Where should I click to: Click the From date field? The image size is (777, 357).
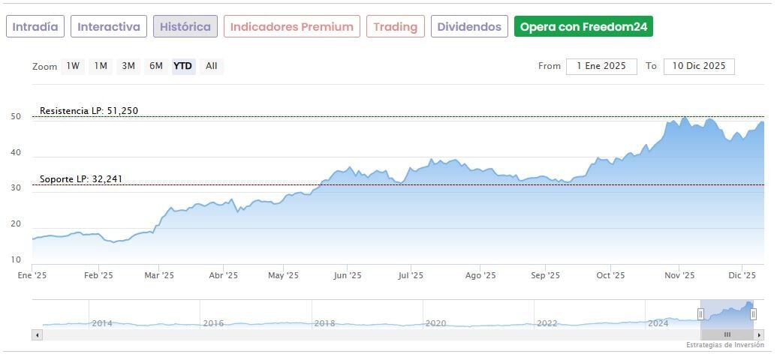[601, 66]
